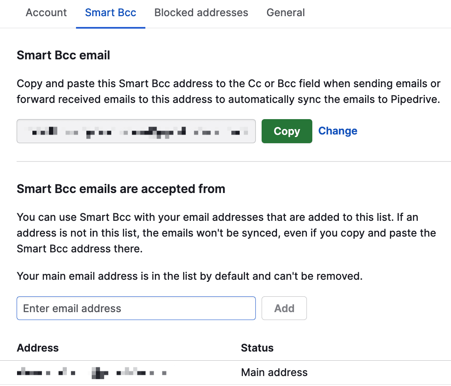Select the Account tab

[46, 13]
